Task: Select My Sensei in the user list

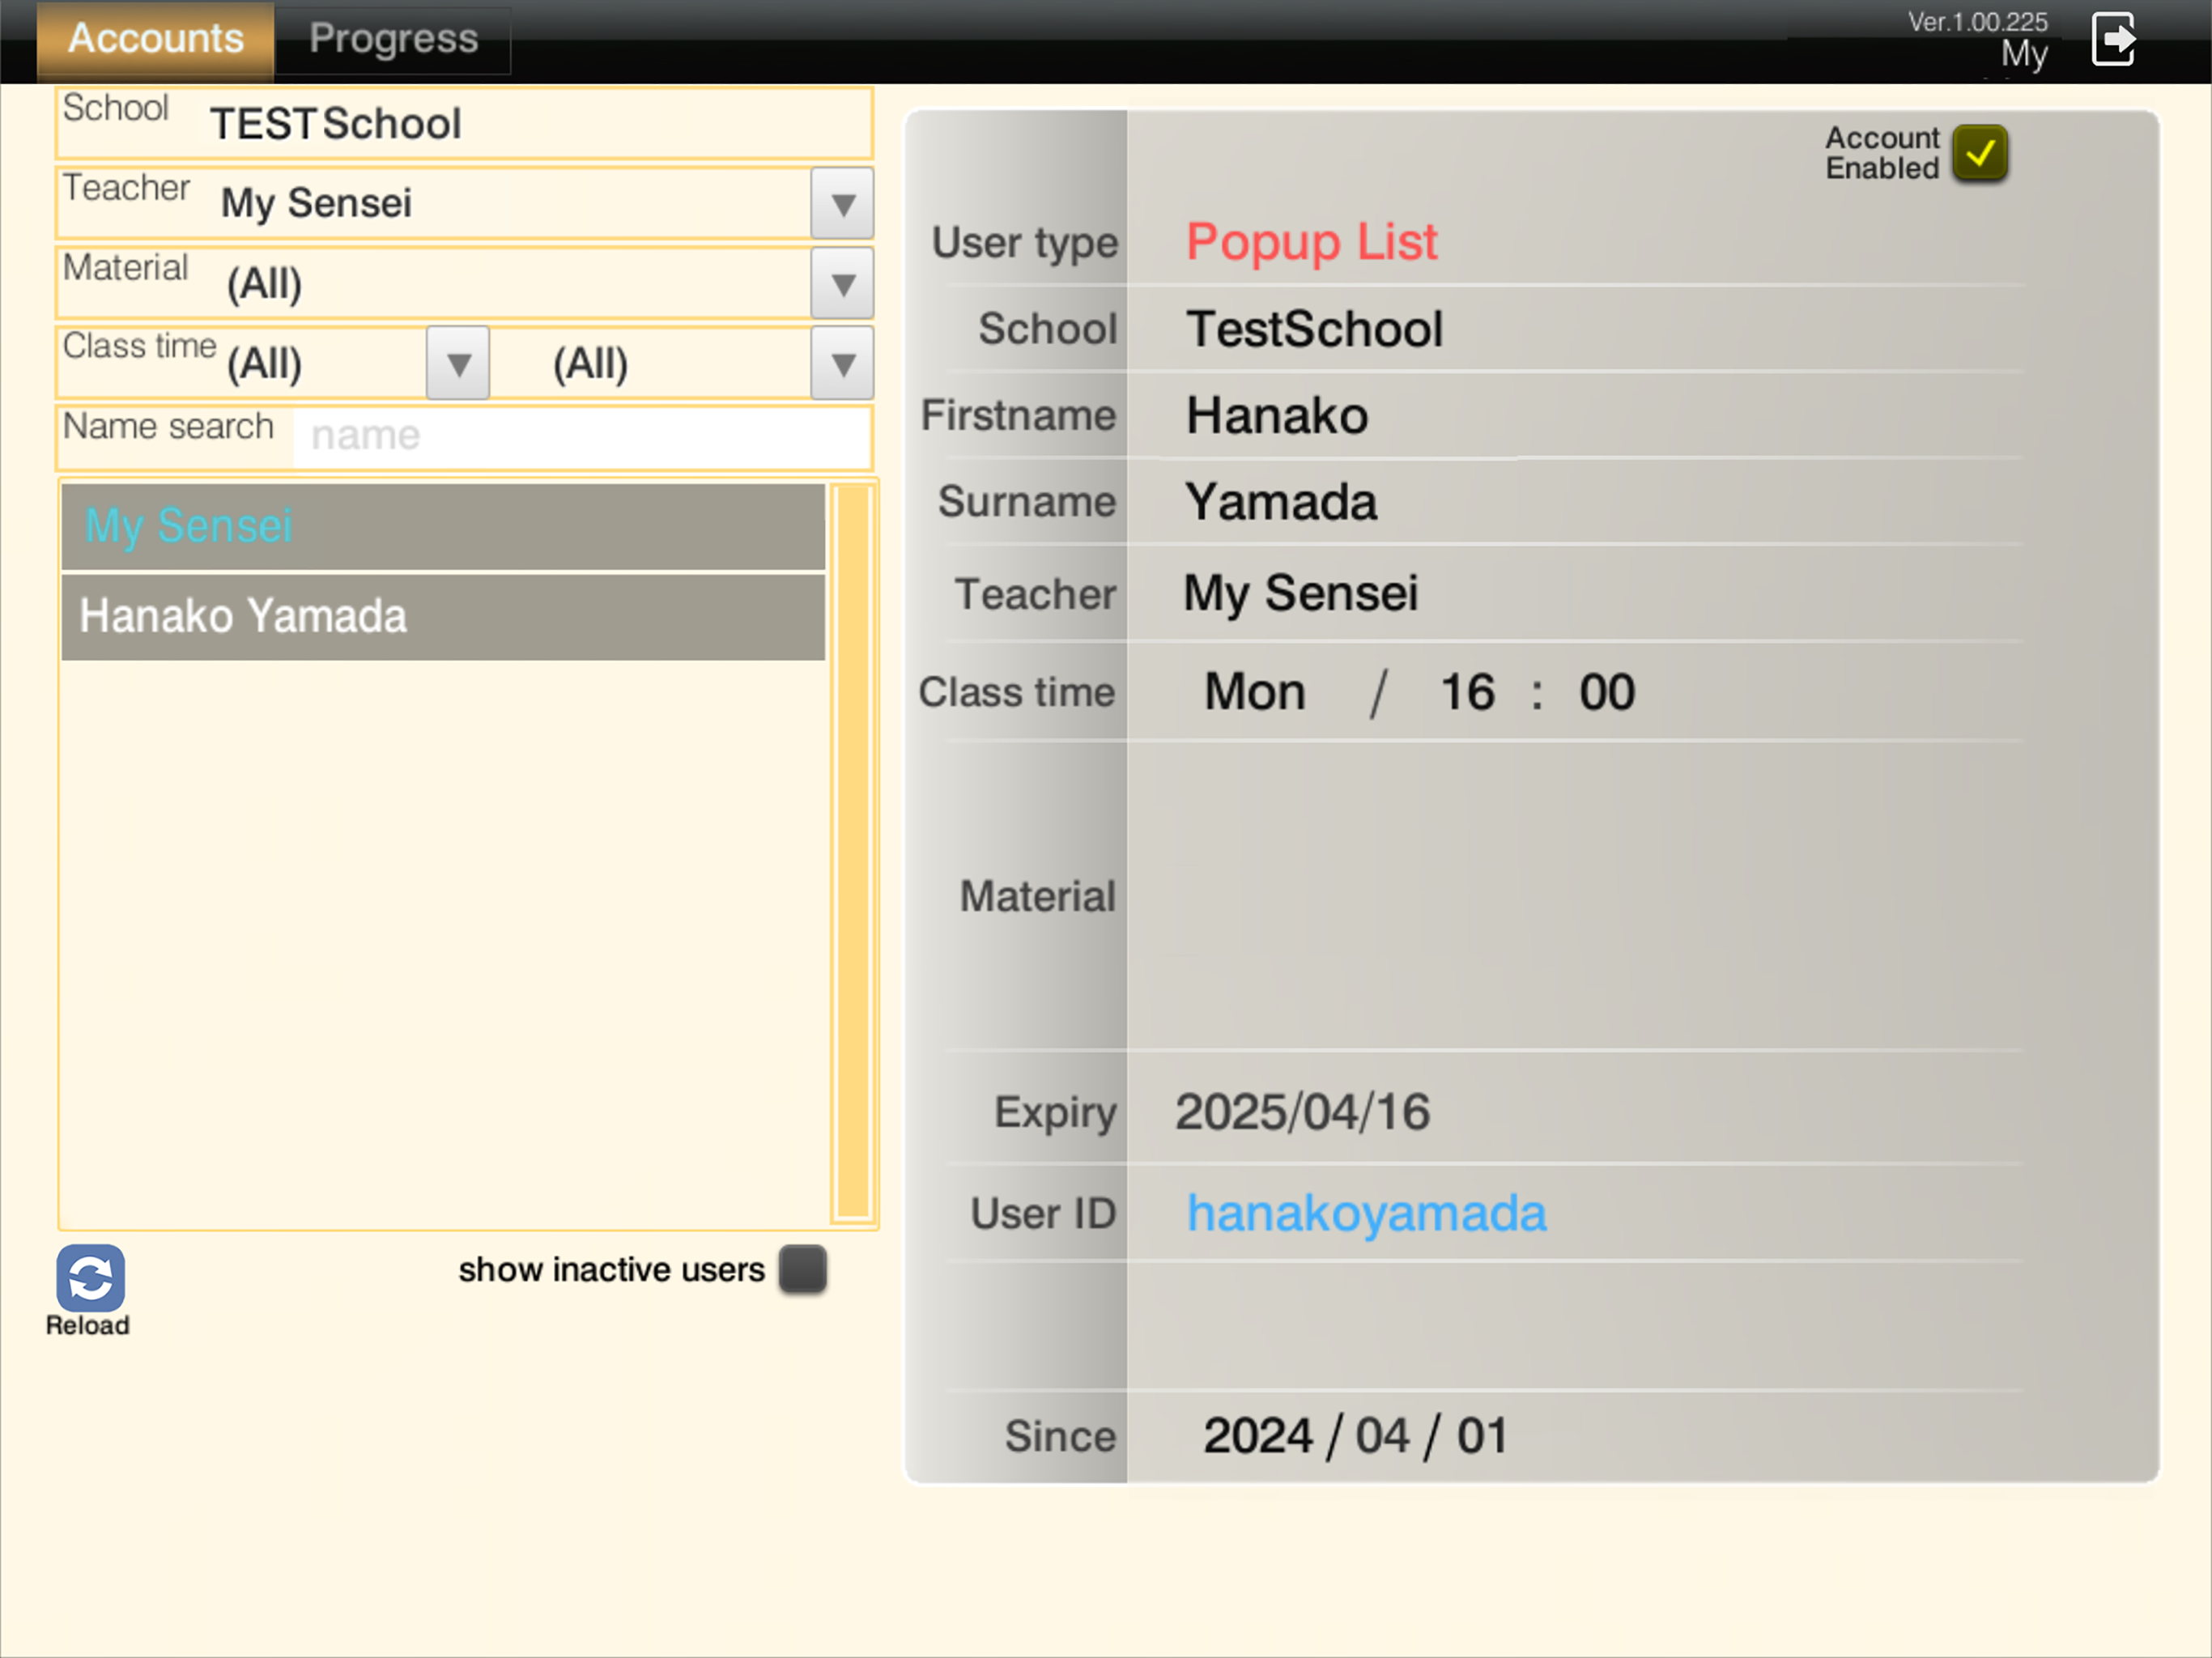Action: (443, 526)
